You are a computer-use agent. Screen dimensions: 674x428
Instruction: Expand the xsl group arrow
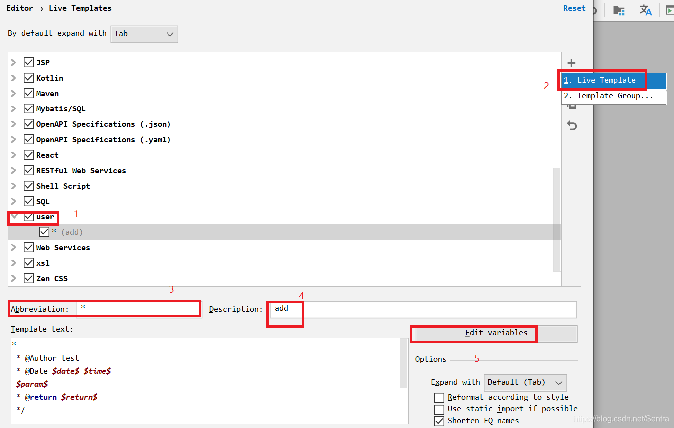[x=14, y=263]
